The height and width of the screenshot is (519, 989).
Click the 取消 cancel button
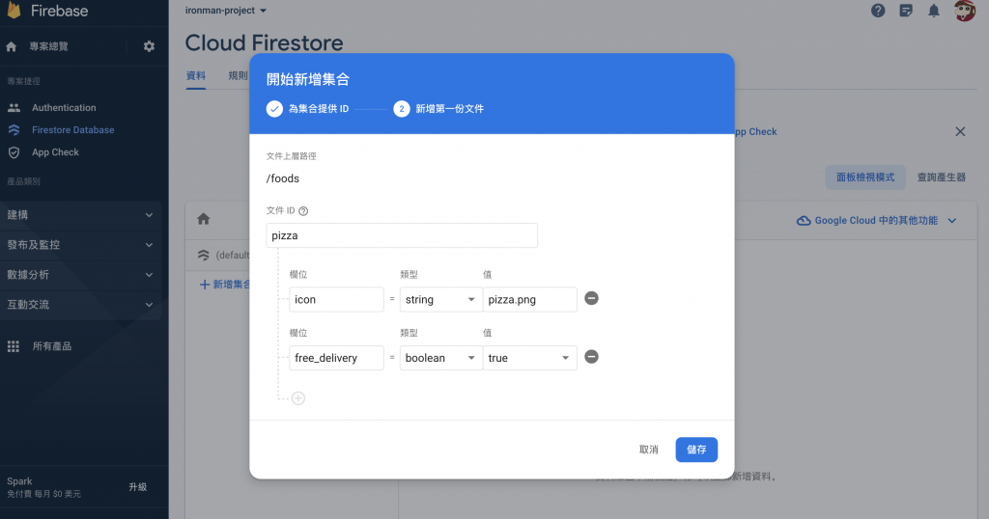tap(648, 450)
